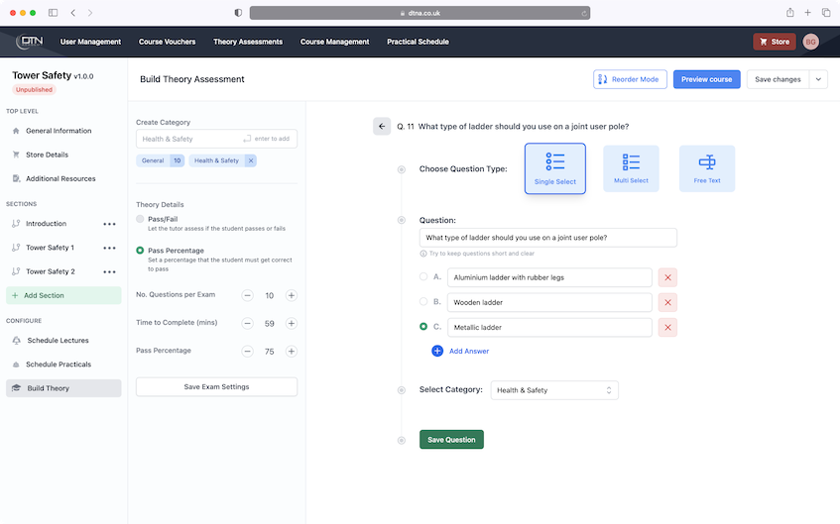Decrease Time to Complete minutes
840x524 pixels.
click(x=247, y=323)
